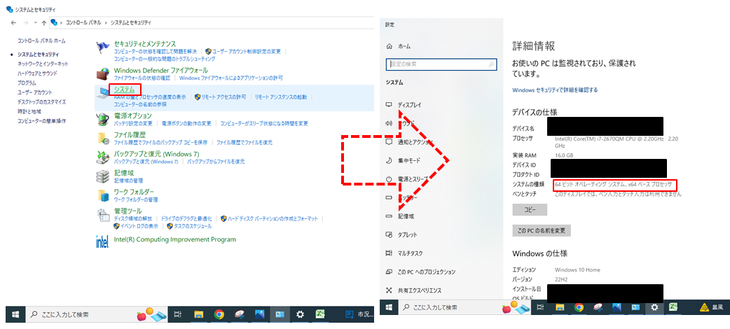Click Settings gear on left taskbar

pos(301,315)
